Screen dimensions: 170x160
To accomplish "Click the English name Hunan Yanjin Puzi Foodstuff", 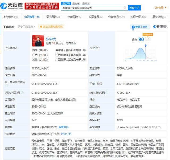I will coord(139,127).
